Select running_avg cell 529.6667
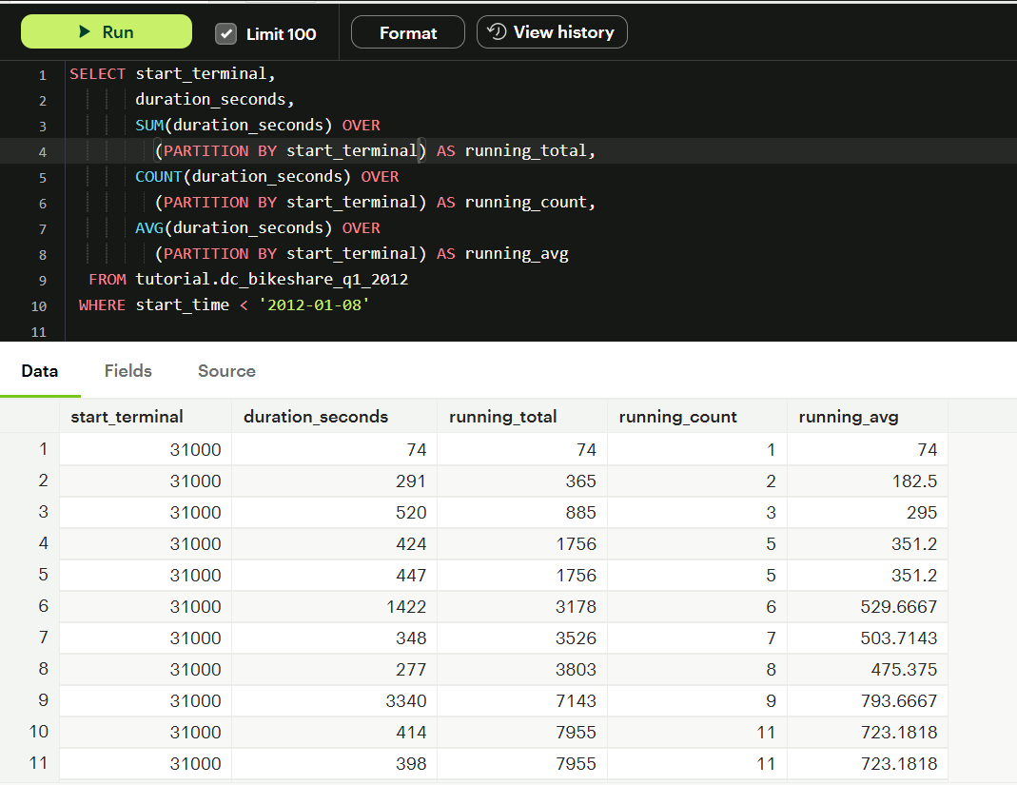Image resolution: width=1017 pixels, height=785 pixels. point(868,607)
